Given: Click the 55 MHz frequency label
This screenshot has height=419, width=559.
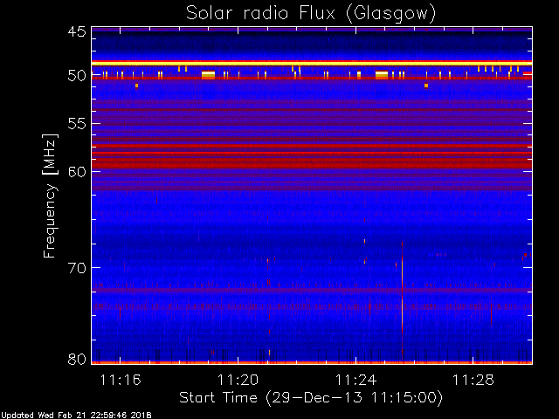Looking at the screenshot, I should [x=77, y=124].
